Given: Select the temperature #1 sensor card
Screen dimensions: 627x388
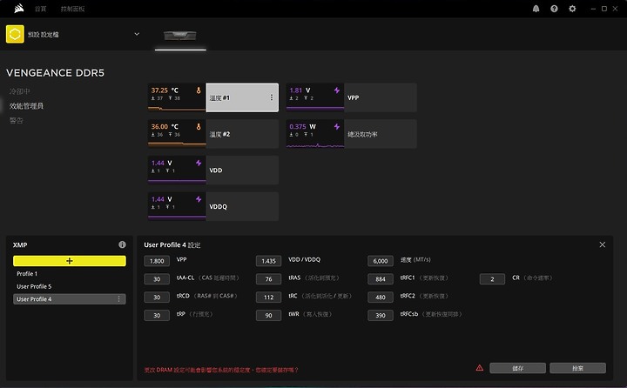Looking at the screenshot, I should (213, 97).
